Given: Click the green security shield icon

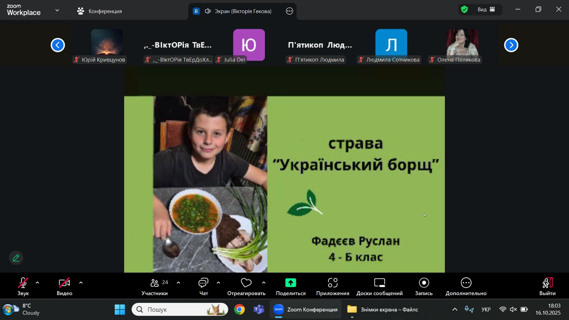Looking at the screenshot, I should [x=464, y=10].
